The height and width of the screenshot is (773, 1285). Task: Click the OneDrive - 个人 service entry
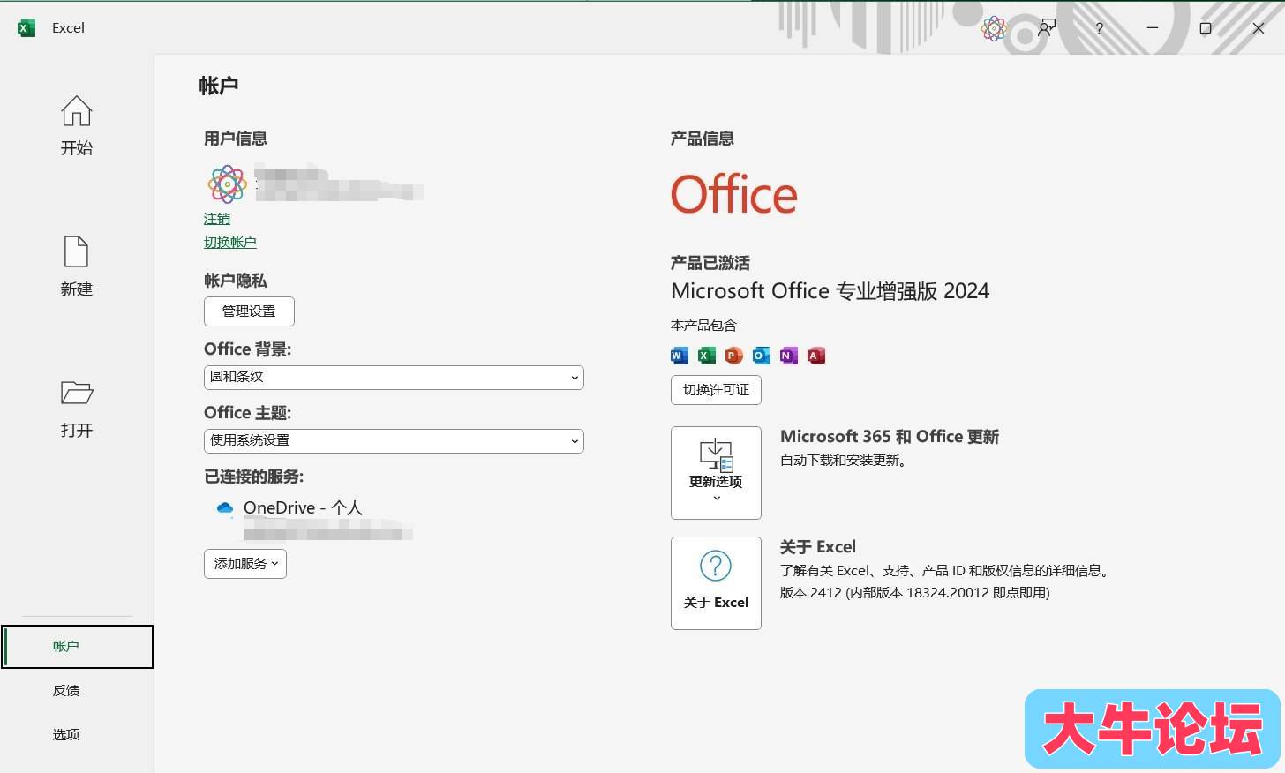303,508
